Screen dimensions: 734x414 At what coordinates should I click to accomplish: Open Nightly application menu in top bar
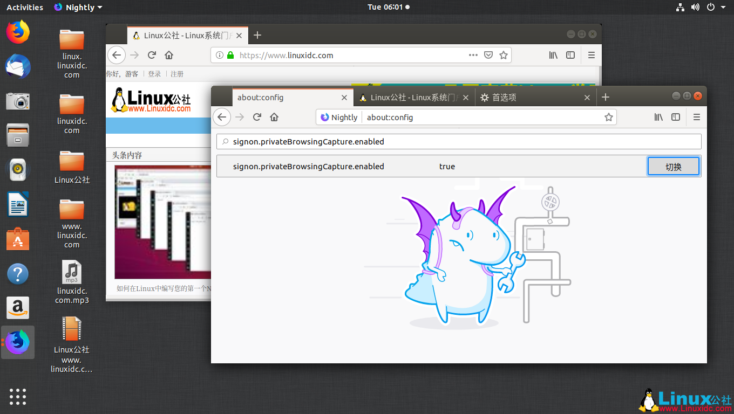78,7
